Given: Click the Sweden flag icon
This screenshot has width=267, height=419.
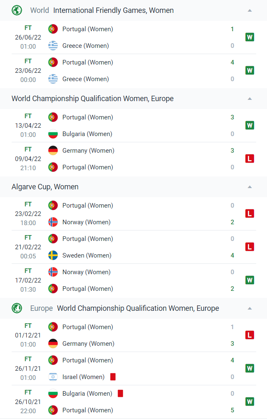Looking at the screenshot, I should (x=53, y=255).
